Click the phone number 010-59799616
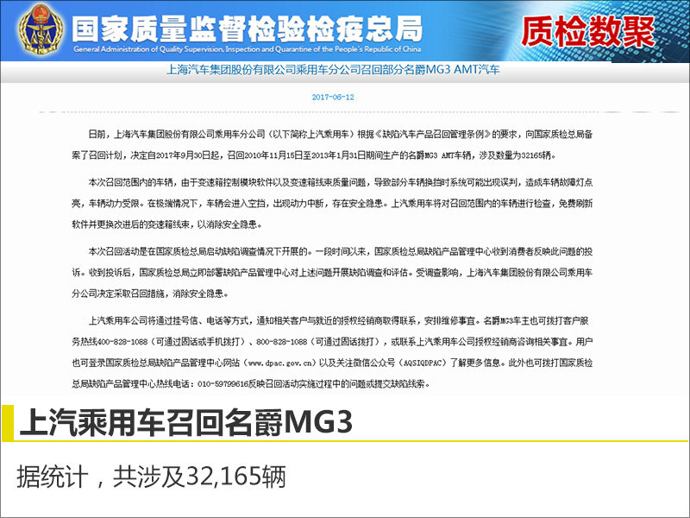The image size is (690, 518). (223, 384)
